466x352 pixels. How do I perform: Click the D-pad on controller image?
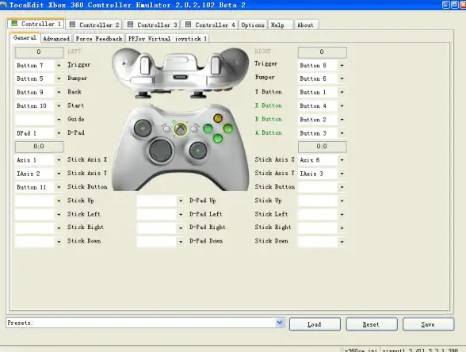[161, 150]
